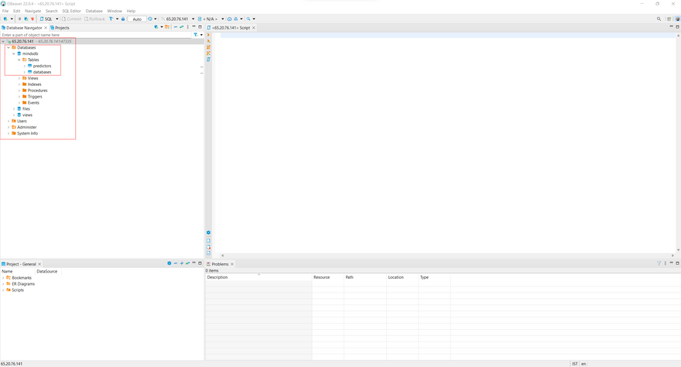Select the mindsdb database icon
This screenshot has height=367, width=681.
click(x=19, y=53)
